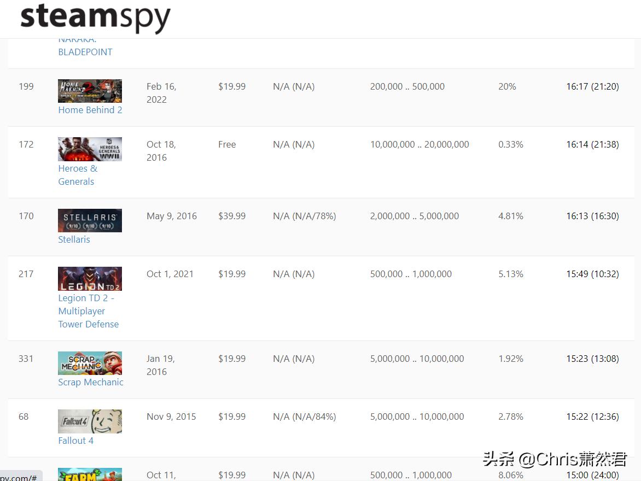Select the $19.99 price of Home Behind 2
The width and height of the screenshot is (641, 481).
tap(232, 87)
